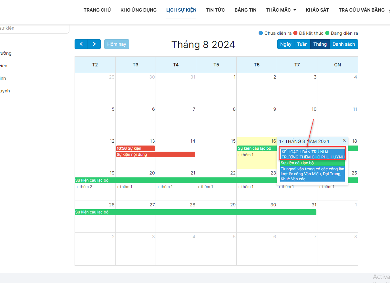Open the Kho ứng dụng menu
This screenshot has width=390, height=283.
[139, 10]
